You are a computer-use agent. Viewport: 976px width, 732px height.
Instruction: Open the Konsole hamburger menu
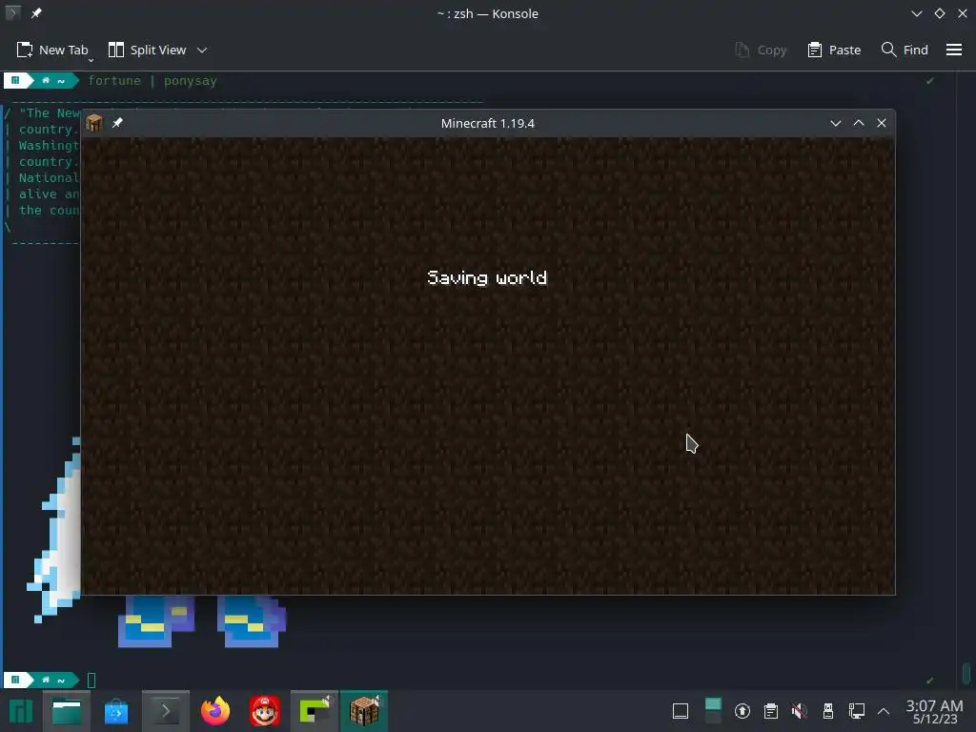953,50
